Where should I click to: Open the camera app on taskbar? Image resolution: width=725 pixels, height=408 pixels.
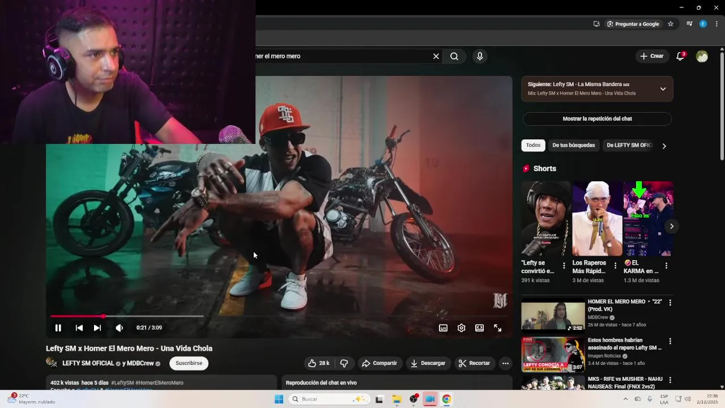[430, 399]
